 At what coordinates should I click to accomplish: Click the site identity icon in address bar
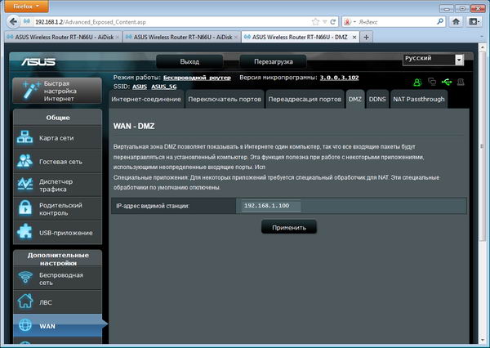27,21
